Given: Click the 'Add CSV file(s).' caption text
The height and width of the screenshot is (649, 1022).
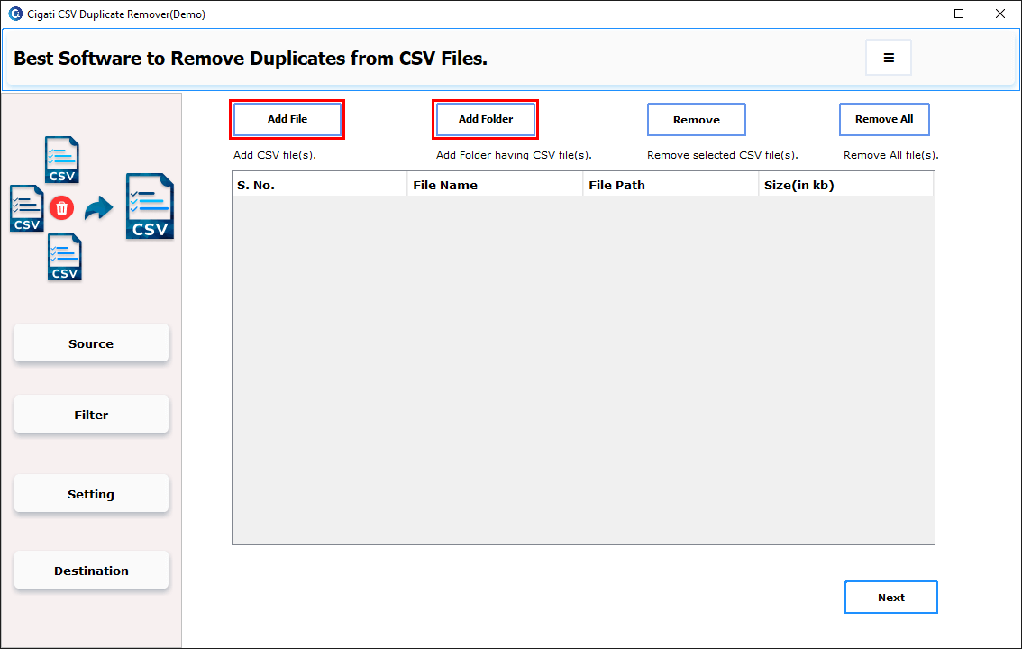Looking at the screenshot, I should click(274, 155).
